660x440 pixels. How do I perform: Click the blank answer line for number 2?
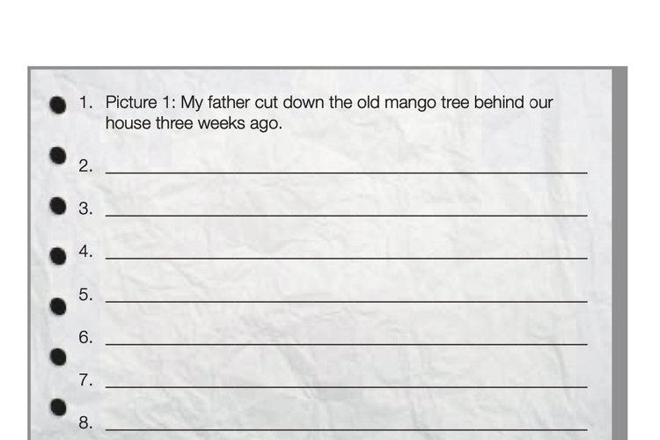347,172
